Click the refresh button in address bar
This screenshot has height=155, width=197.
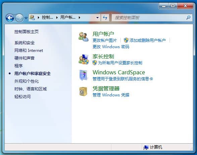pyautogui.click(x=105, y=18)
